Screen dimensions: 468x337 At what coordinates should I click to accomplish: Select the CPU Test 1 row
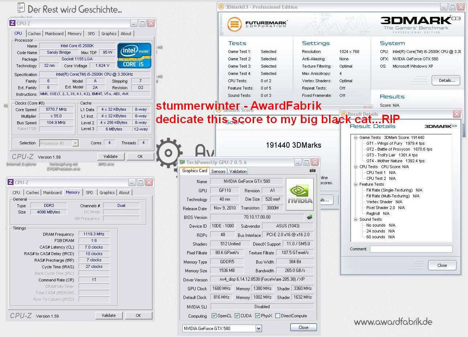point(381,173)
